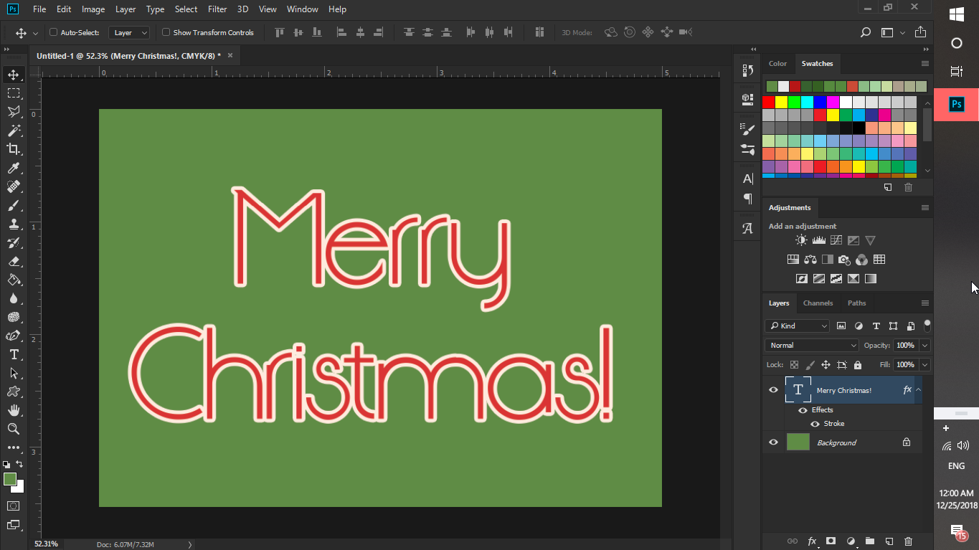Viewport: 979px width, 550px height.
Task: Open the Fill dropdown arrow
Action: click(924, 365)
